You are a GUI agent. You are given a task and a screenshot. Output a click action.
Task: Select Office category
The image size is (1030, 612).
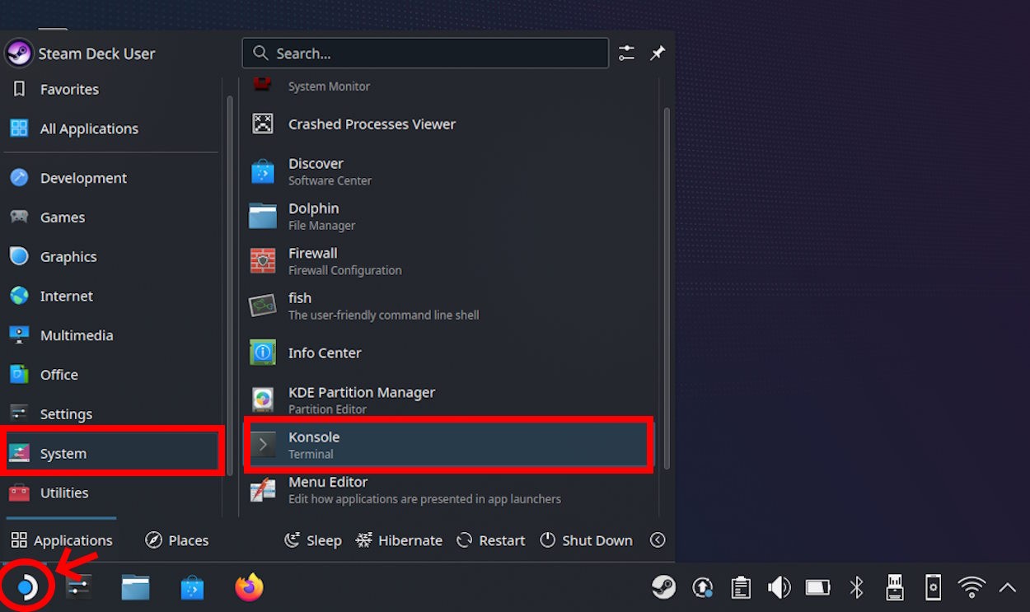coord(111,375)
